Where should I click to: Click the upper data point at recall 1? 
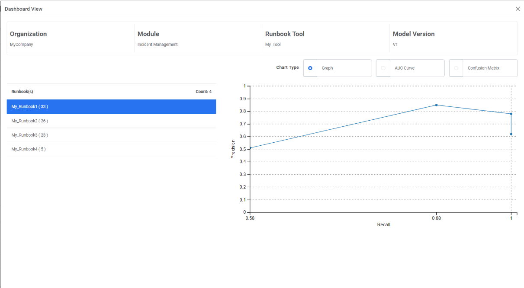511,114
